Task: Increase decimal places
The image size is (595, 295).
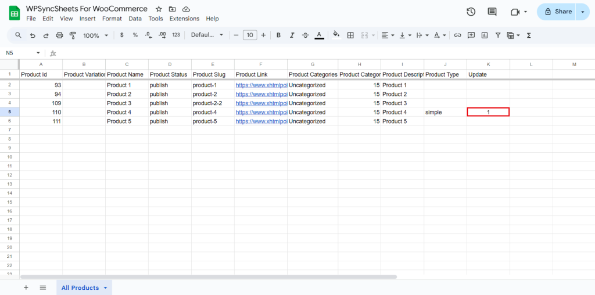Action: pos(163,35)
